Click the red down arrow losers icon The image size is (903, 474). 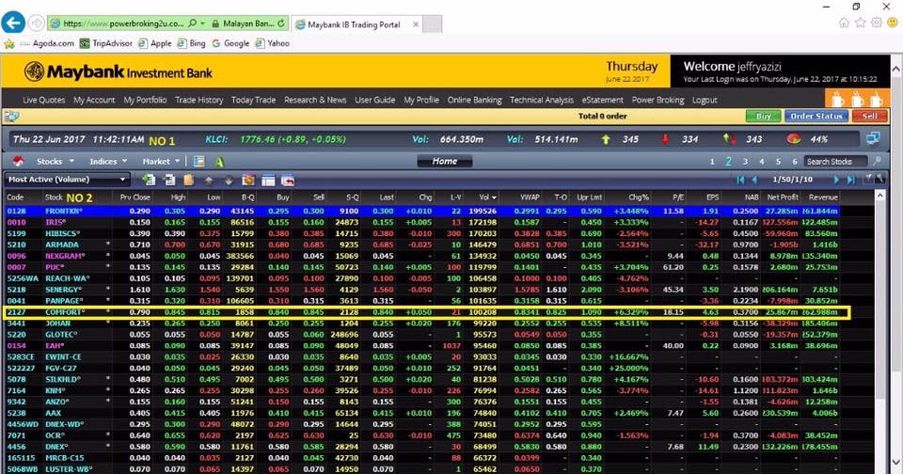click(x=665, y=139)
